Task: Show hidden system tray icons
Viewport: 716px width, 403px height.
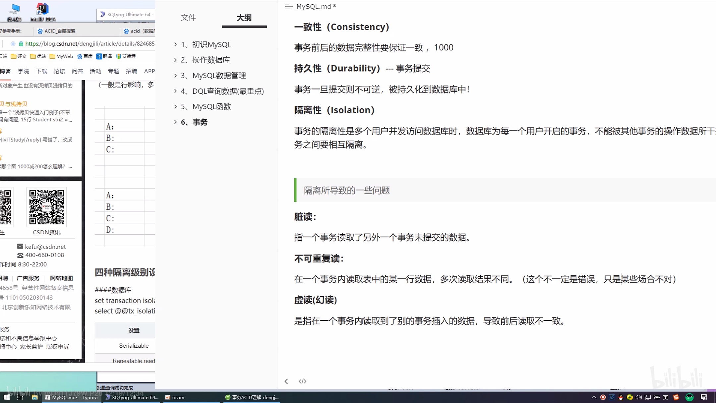Action: pyautogui.click(x=594, y=397)
